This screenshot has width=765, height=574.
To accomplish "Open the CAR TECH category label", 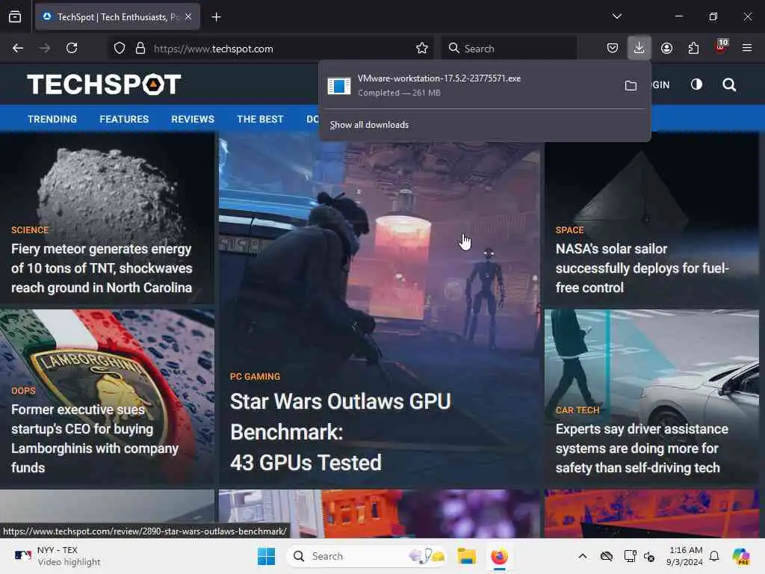I will [577, 410].
